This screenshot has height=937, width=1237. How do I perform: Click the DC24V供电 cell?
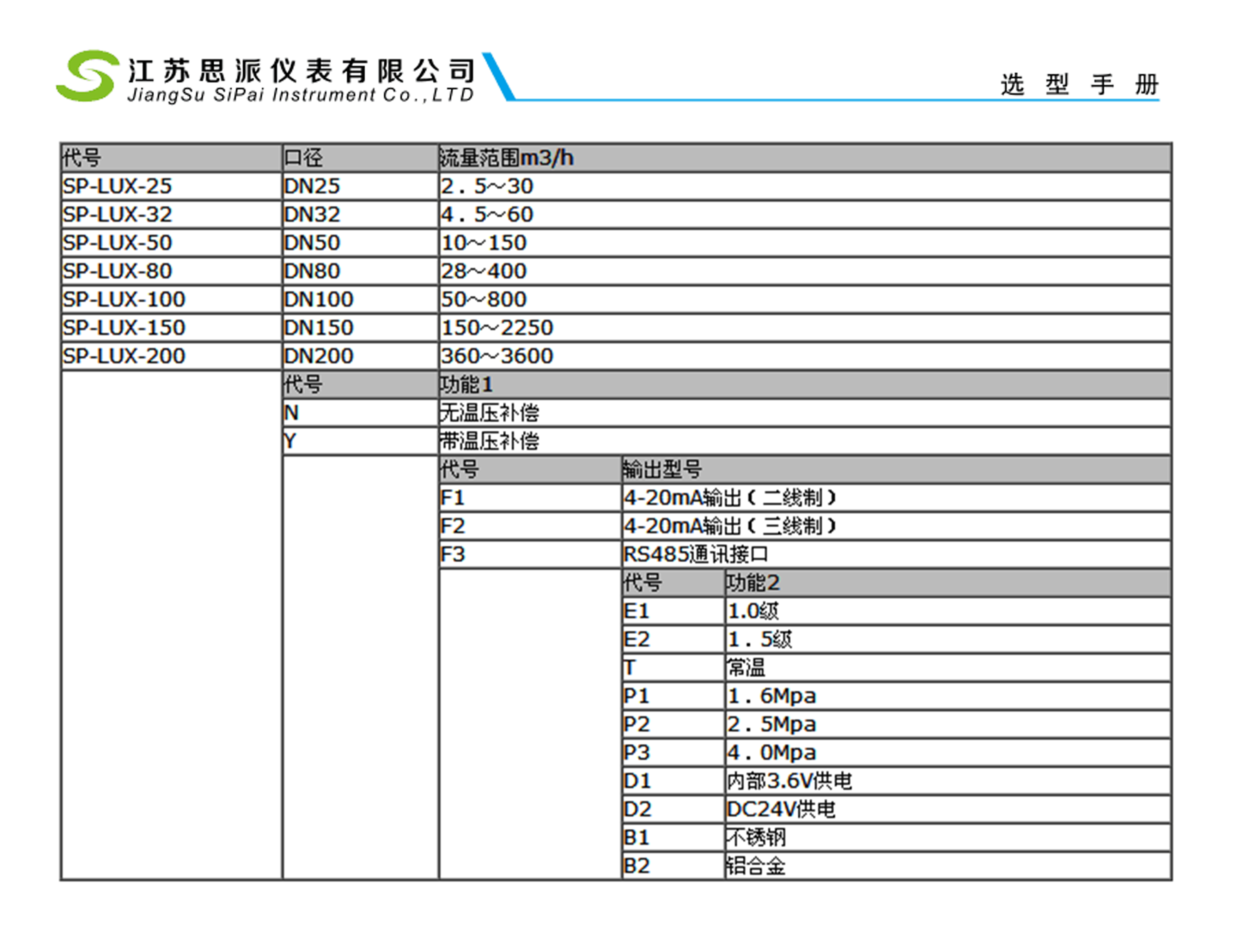(948, 809)
